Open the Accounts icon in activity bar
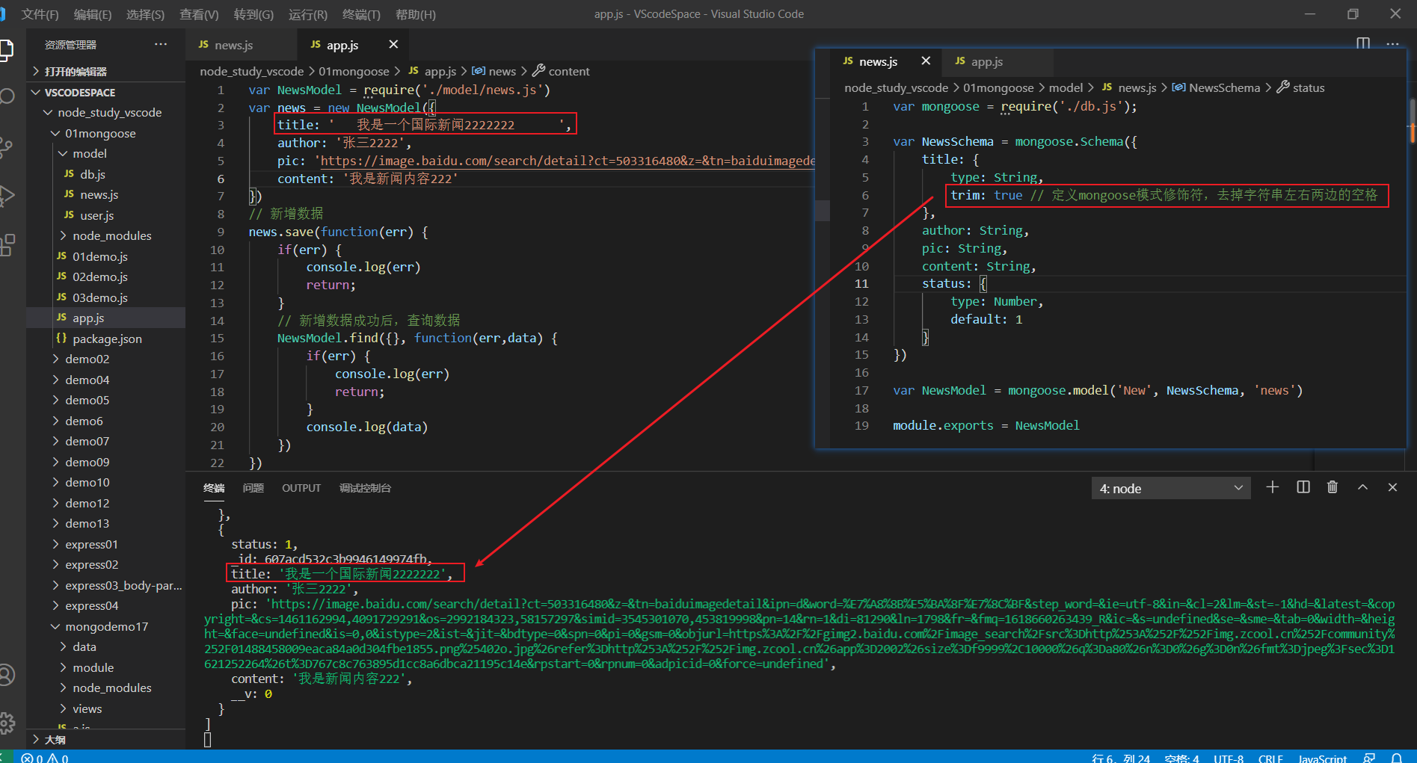This screenshot has width=1417, height=763. pyautogui.click(x=6, y=675)
